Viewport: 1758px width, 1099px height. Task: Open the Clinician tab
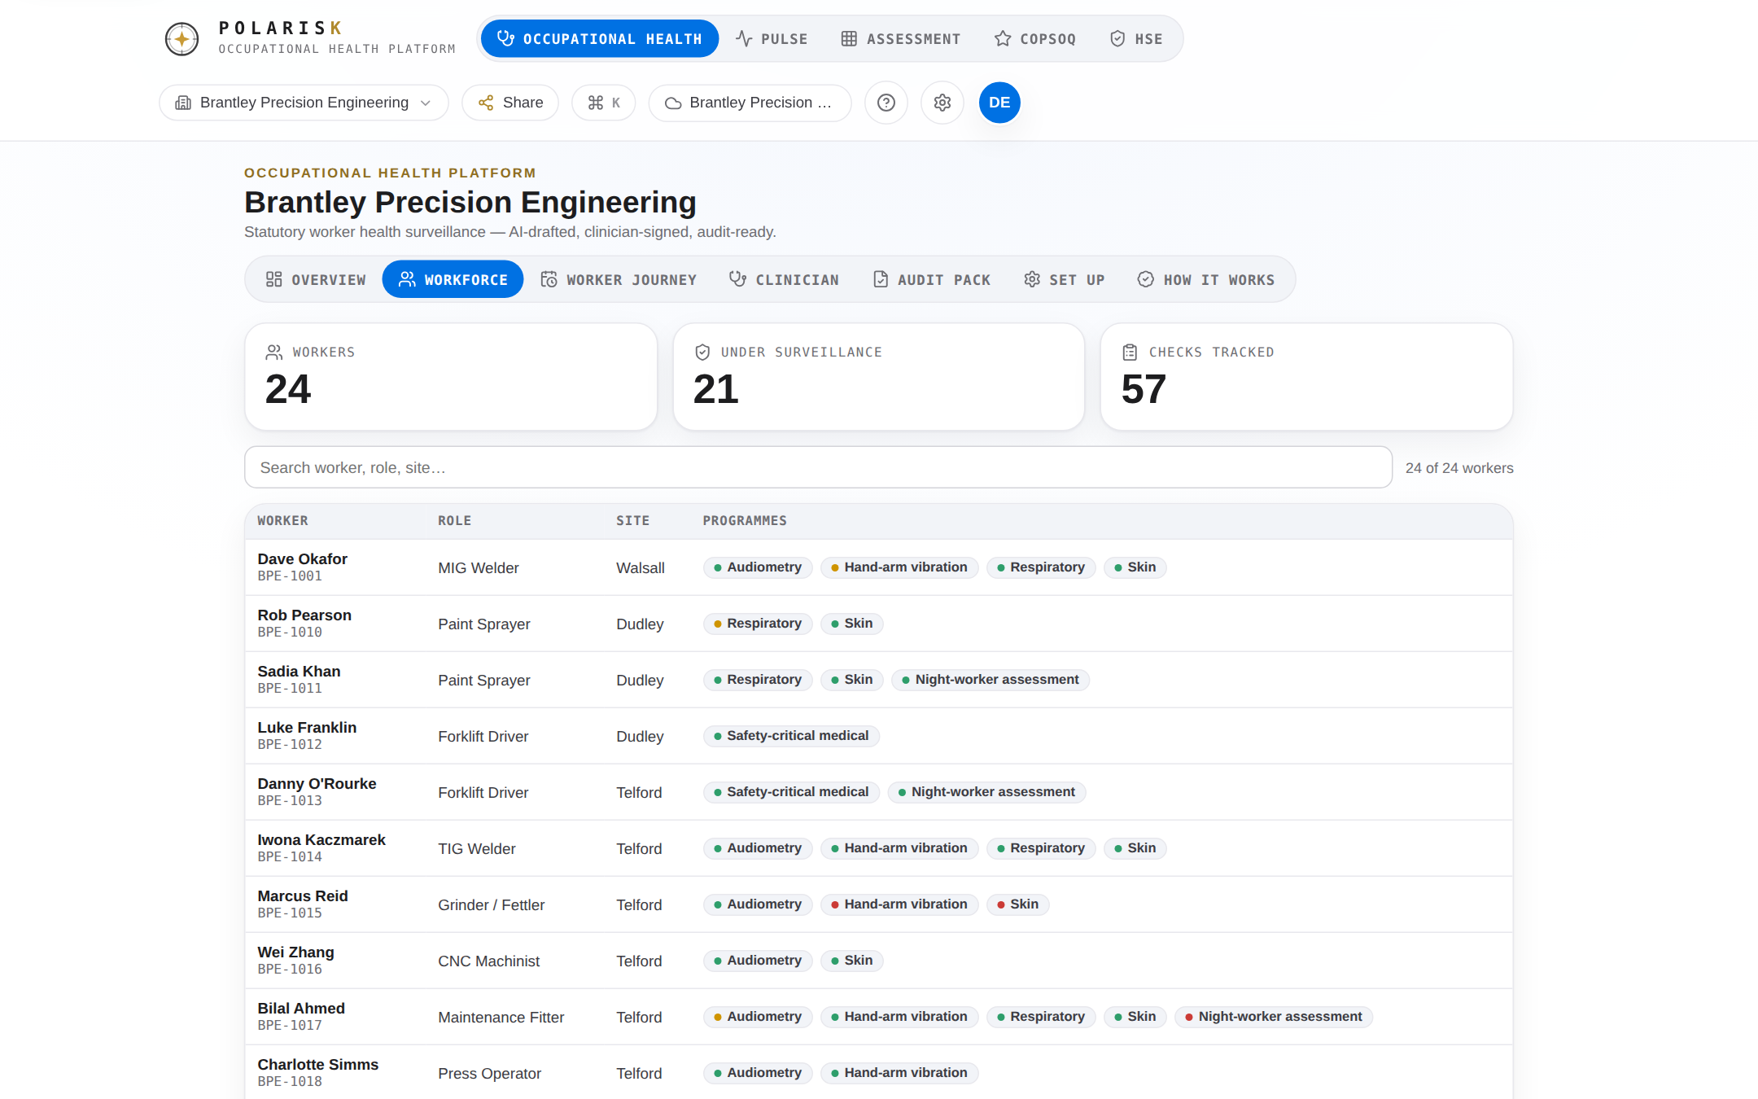point(784,279)
